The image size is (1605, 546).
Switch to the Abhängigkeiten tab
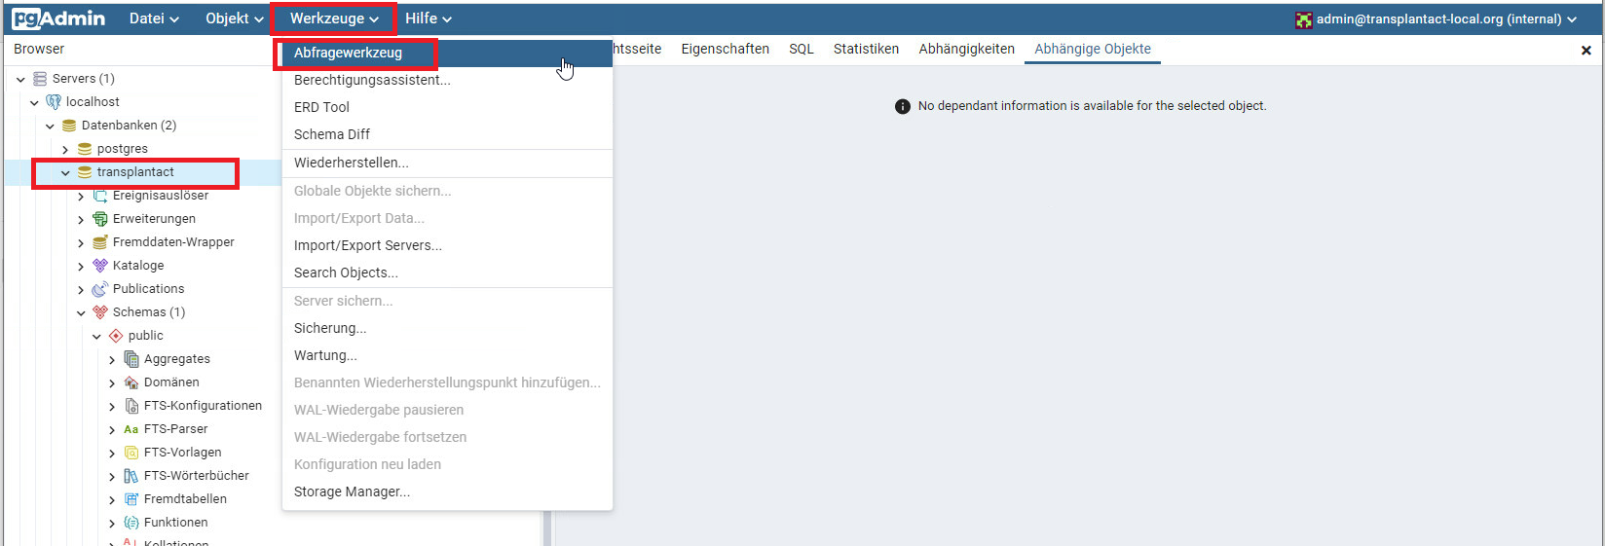coord(966,49)
